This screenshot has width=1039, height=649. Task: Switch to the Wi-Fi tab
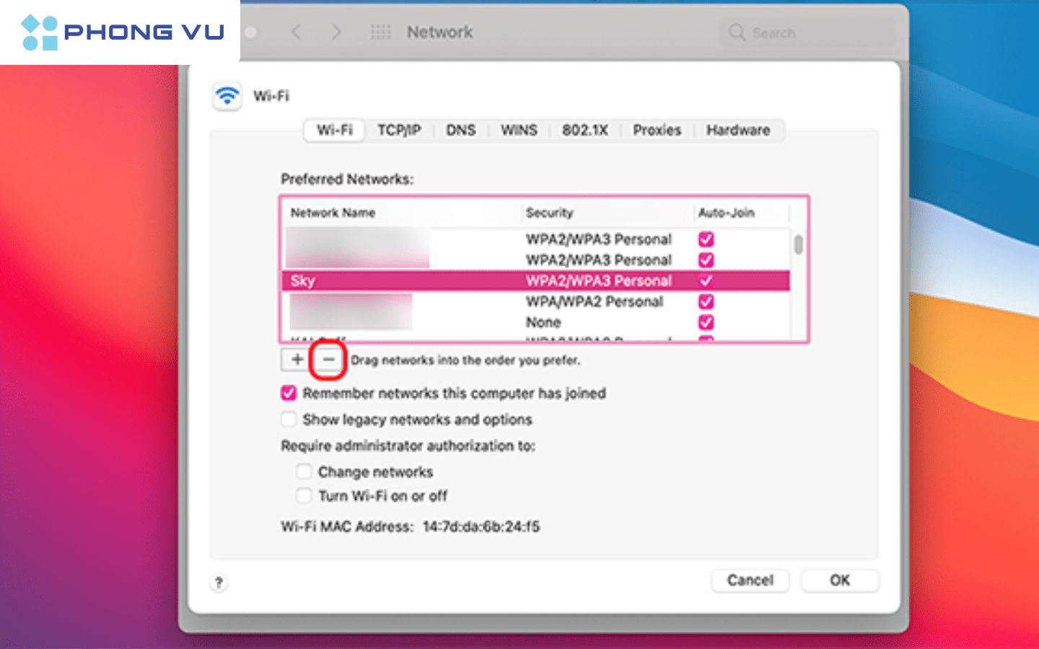[335, 130]
